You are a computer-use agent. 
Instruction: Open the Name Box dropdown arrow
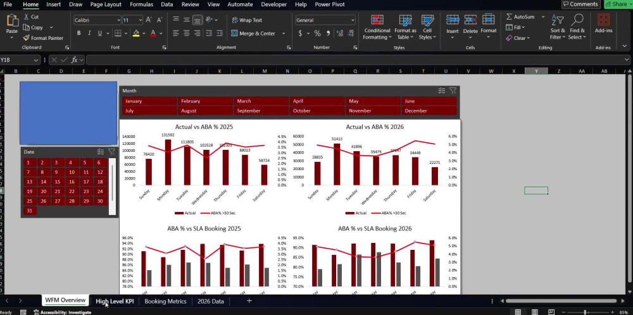36,59
